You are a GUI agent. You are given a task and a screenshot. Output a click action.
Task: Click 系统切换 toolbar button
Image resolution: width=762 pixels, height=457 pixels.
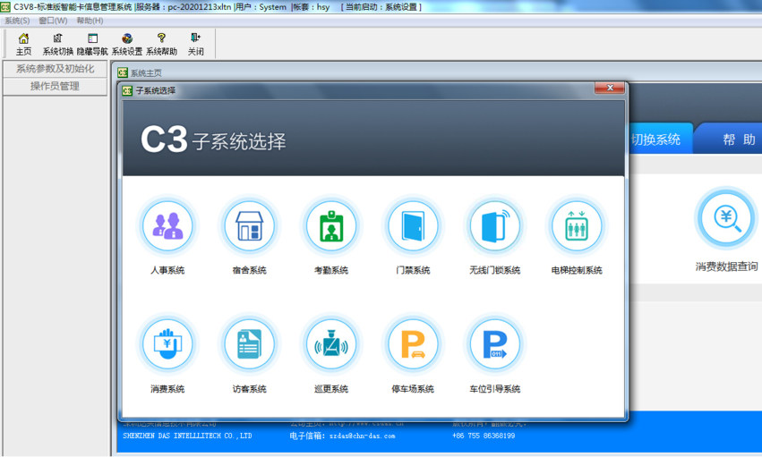point(58,44)
